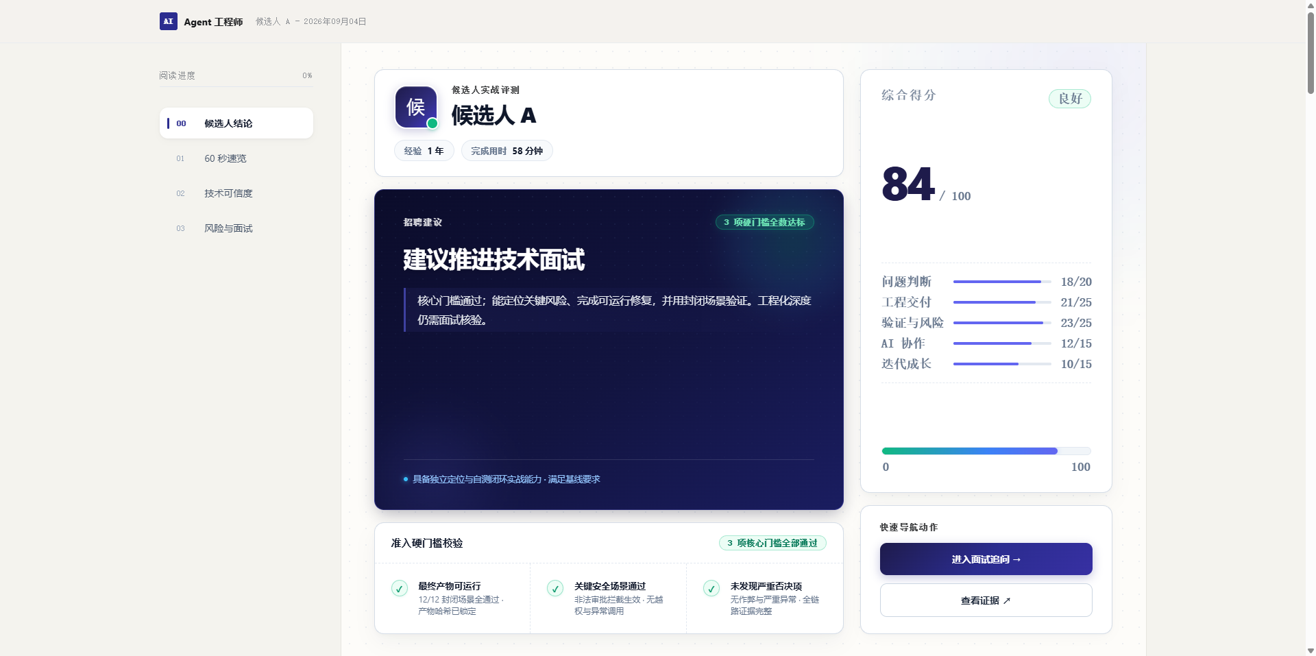Click the candidate avatar icon 候
The width and height of the screenshot is (1316, 656).
[x=416, y=107]
